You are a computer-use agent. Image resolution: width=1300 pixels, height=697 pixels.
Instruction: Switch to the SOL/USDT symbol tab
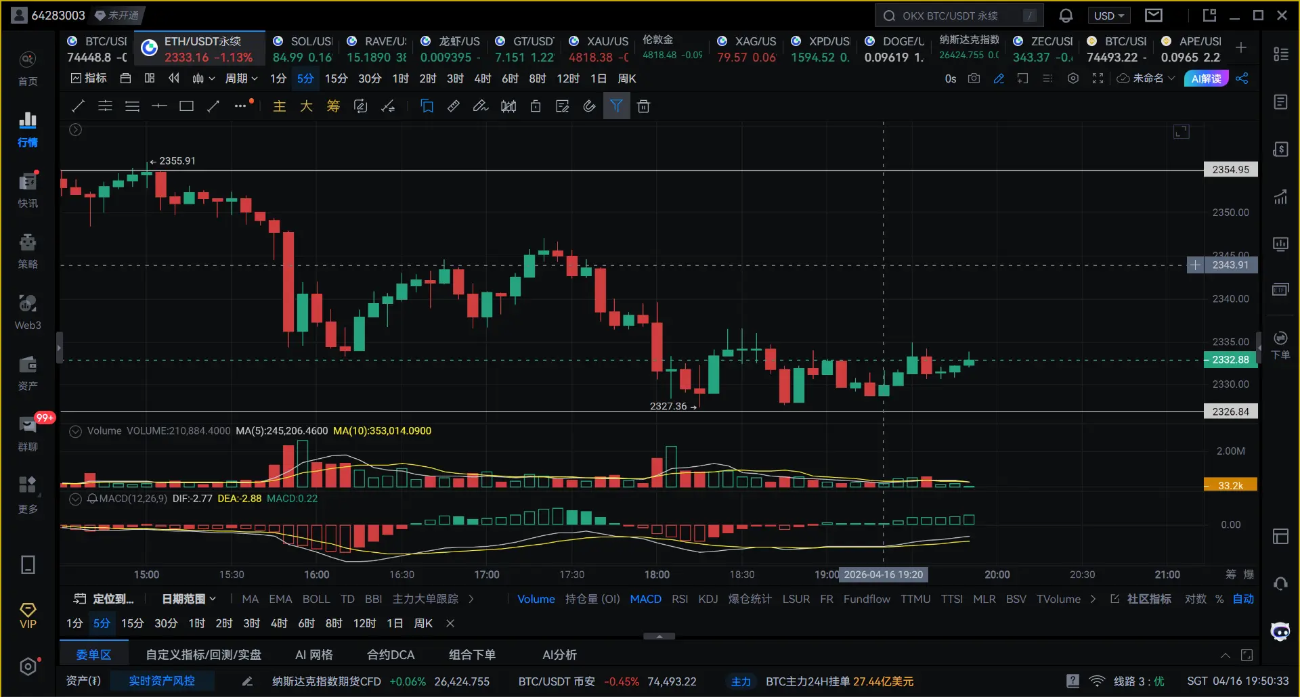click(301, 49)
